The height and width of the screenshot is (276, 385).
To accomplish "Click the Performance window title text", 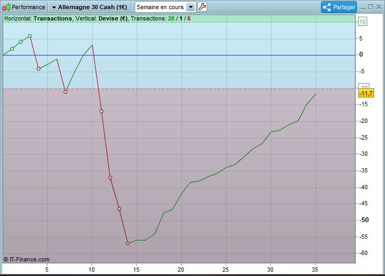I will click(x=29, y=7).
